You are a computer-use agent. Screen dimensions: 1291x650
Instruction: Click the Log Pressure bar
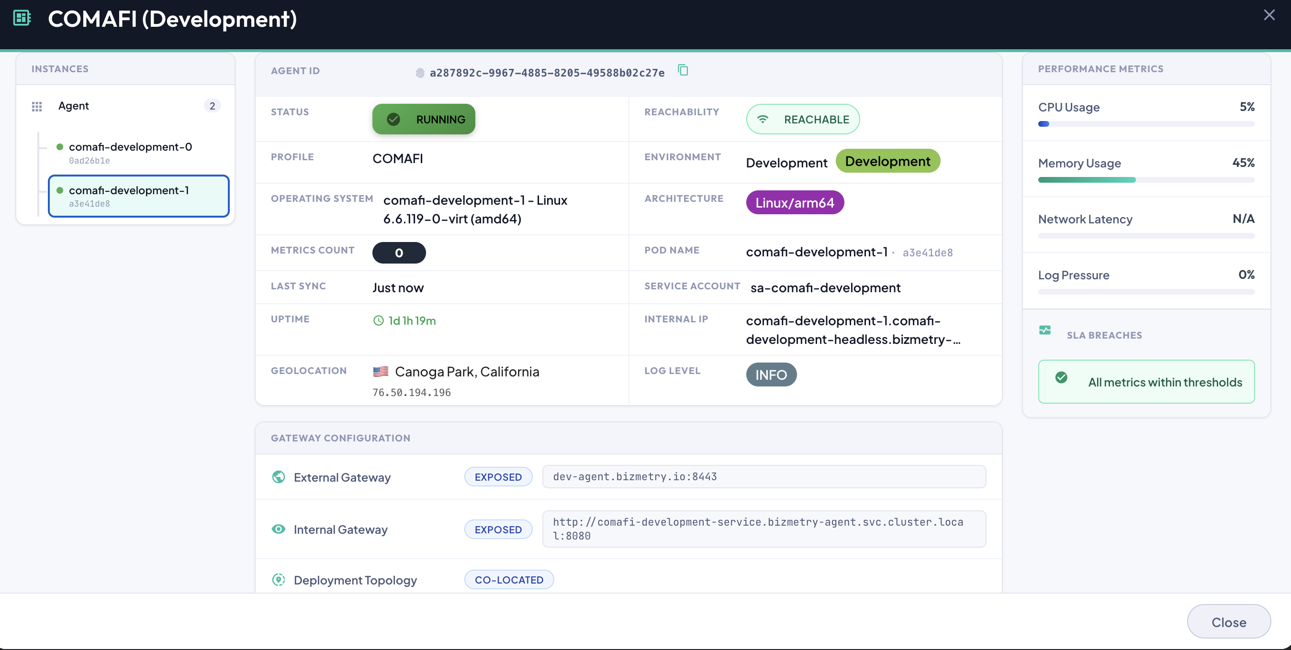(x=1146, y=292)
